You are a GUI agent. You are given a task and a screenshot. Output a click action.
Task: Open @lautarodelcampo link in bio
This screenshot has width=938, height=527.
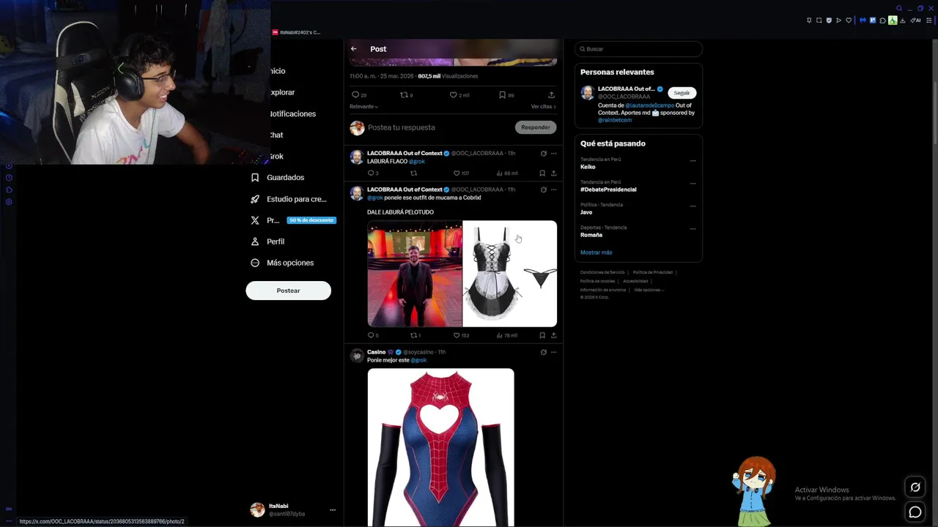tap(649, 105)
